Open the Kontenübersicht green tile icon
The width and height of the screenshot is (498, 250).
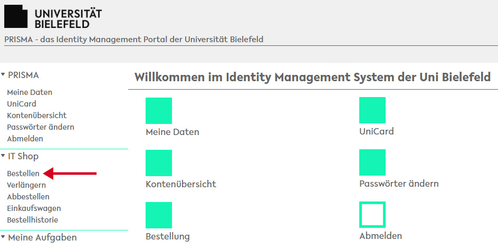click(158, 163)
